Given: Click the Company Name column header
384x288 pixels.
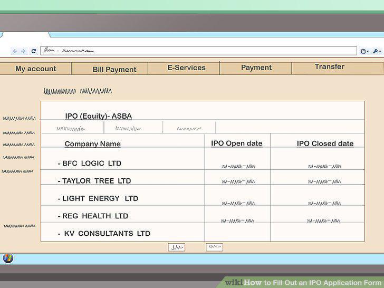Looking at the screenshot, I should (93, 144).
